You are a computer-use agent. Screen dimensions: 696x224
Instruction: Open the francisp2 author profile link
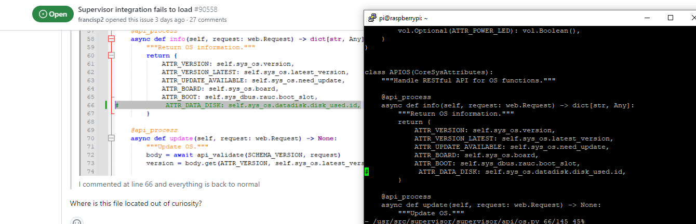click(x=92, y=20)
